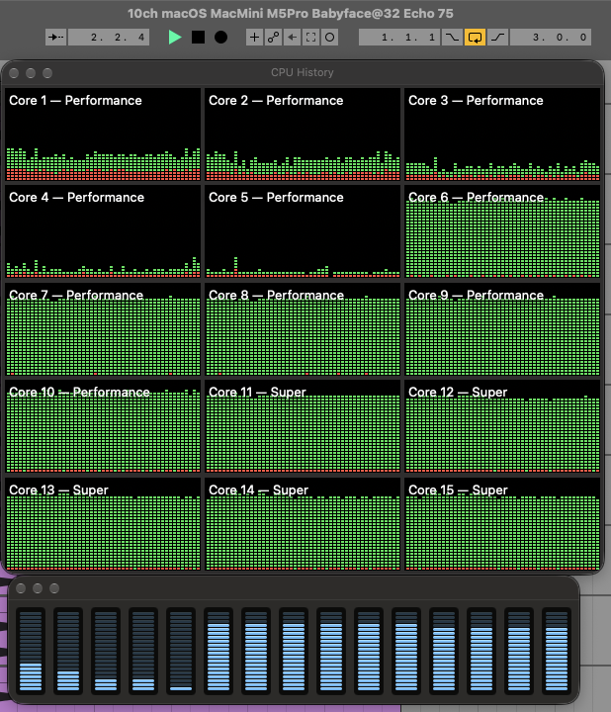Click the loop start field 1.1.1
The image size is (611, 712).
(x=399, y=38)
